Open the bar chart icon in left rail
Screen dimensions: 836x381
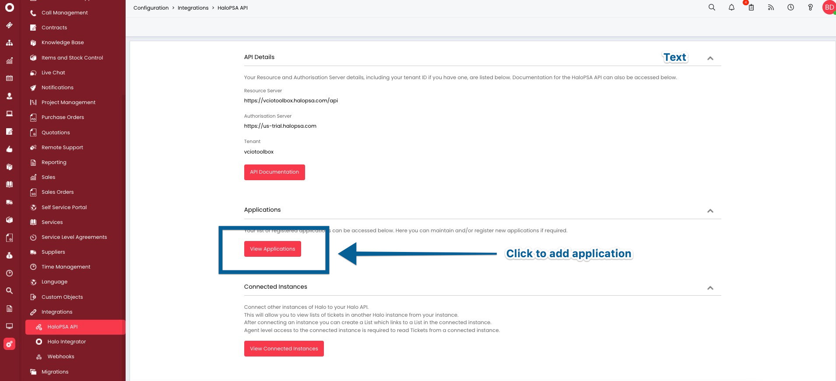point(9,61)
